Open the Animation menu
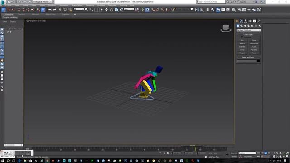Image resolution: width=290 pixels, height=163 pixels. point(63,5)
